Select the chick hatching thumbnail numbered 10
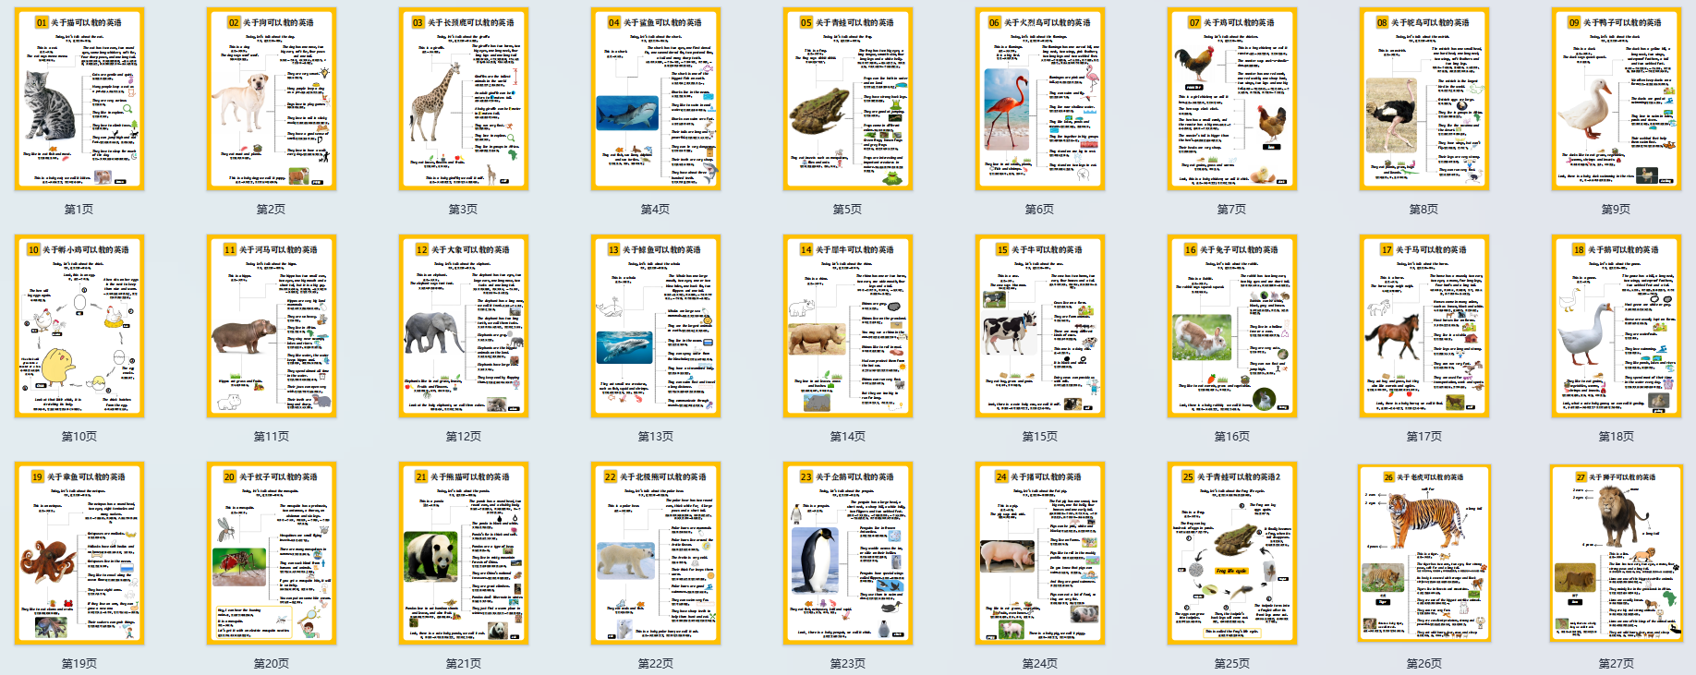This screenshot has height=675, width=1696. coord(79,326)
